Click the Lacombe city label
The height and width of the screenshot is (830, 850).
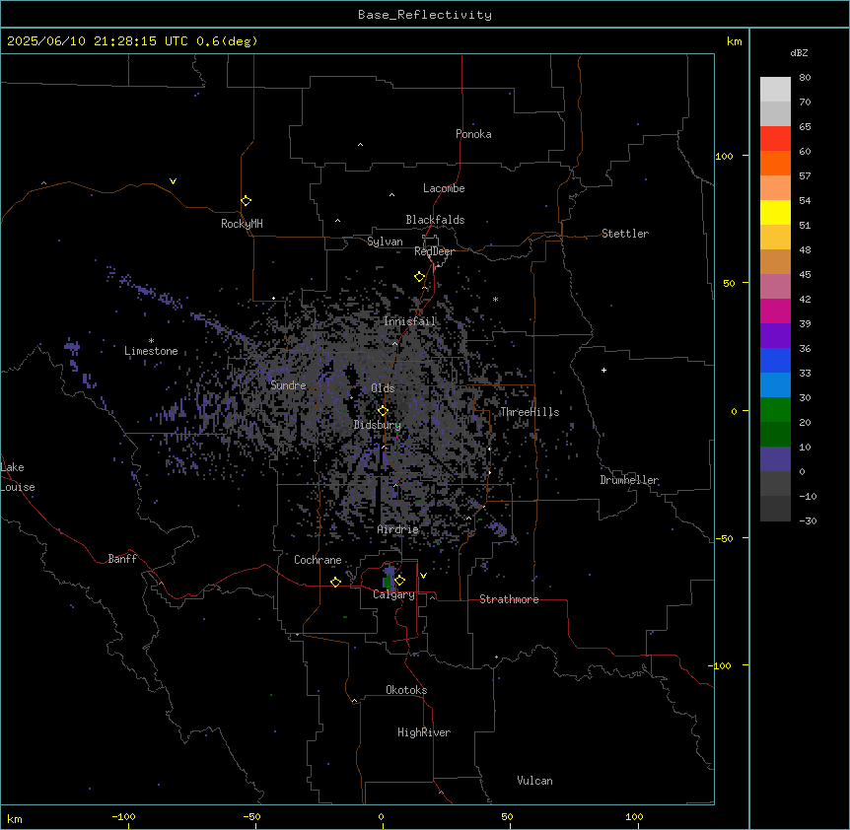pos(444,188)
